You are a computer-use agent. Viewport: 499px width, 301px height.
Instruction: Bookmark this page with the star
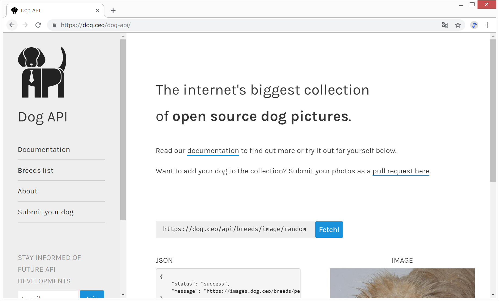[458, 25]
